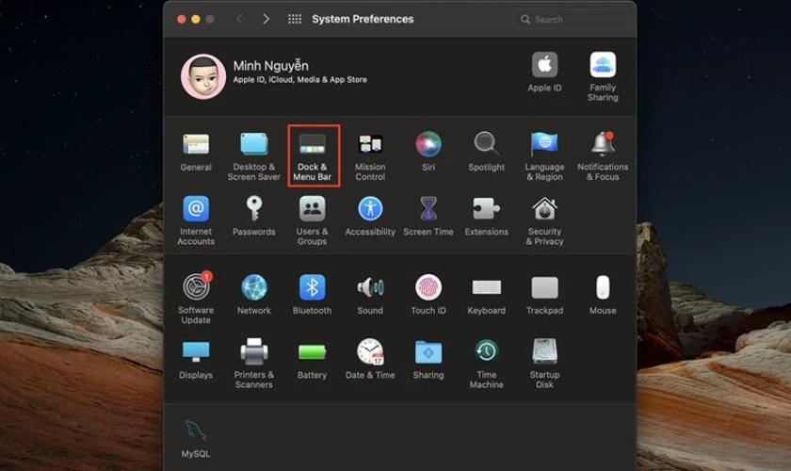The image size is (791, 471).
Task: Show all preferences grid button
Action: point(295,19)
